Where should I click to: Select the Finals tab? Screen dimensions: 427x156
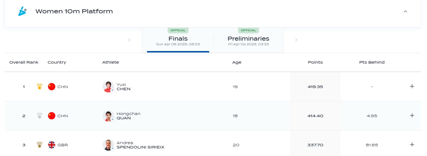pyautogui.click(x=178, y=40)
